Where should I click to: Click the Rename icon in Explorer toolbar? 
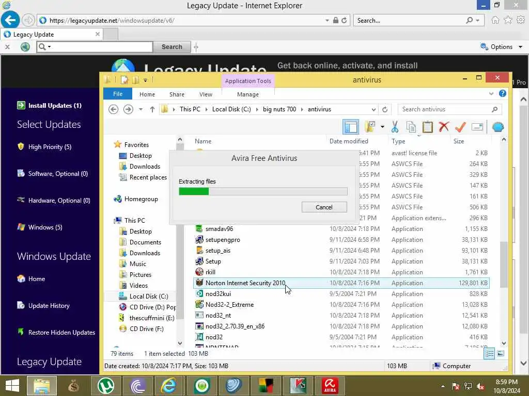(477, 127)
